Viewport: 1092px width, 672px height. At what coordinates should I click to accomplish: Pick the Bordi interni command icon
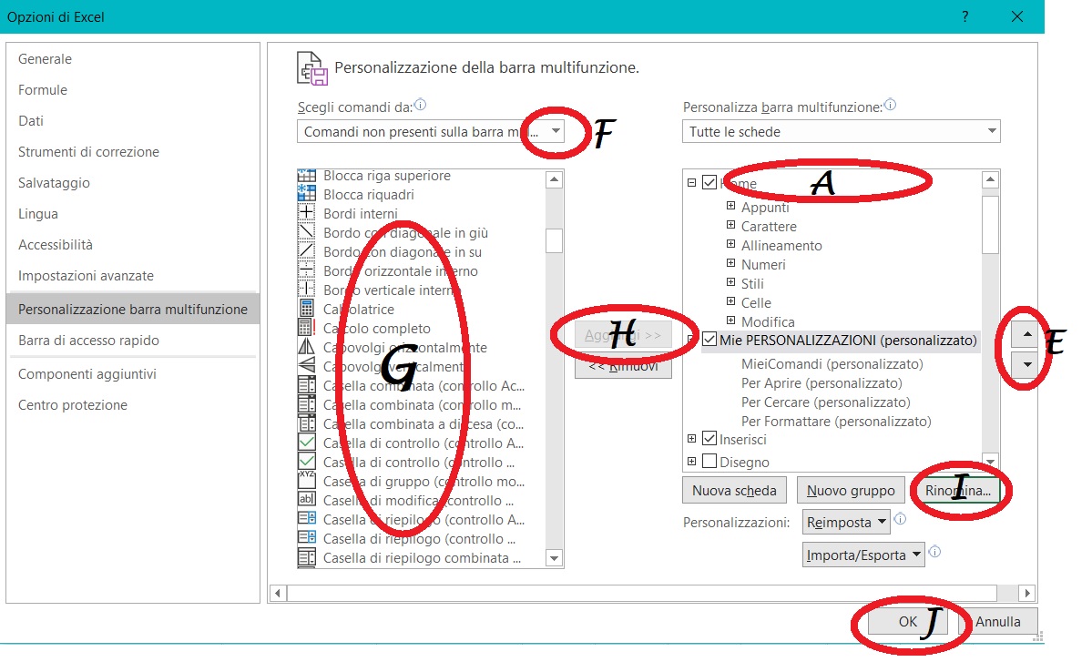coord(306,212)
